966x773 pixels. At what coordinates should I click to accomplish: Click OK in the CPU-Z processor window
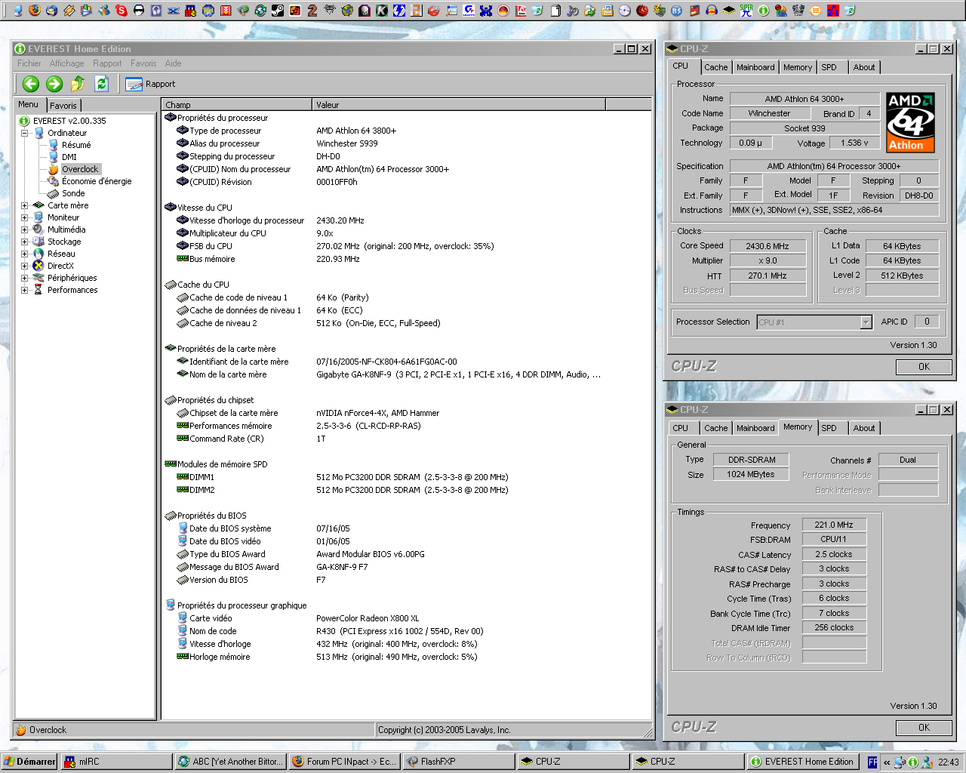[924, 367]
